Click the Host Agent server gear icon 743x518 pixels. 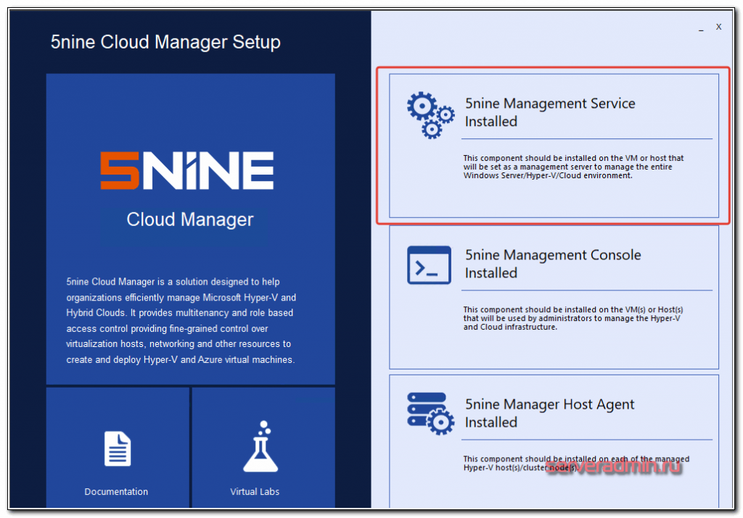(430, 414)
